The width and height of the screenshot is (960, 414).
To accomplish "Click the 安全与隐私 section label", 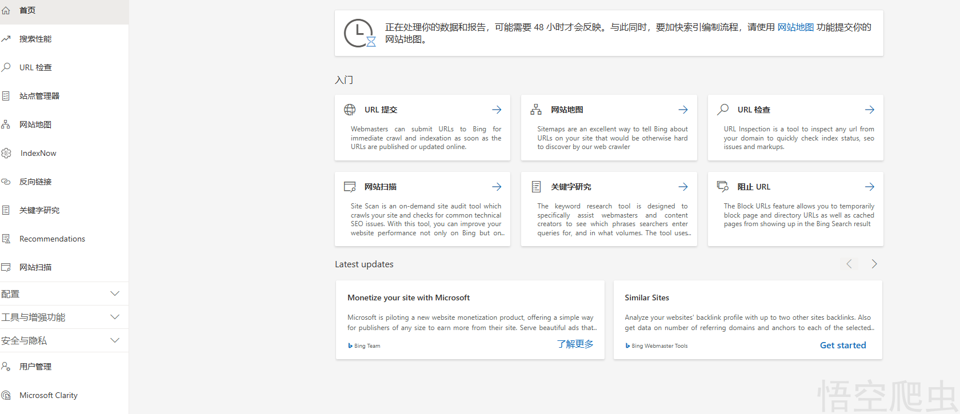I will (24, 340).
